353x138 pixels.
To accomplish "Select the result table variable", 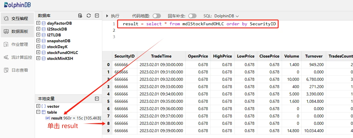I will coord(57,118).
